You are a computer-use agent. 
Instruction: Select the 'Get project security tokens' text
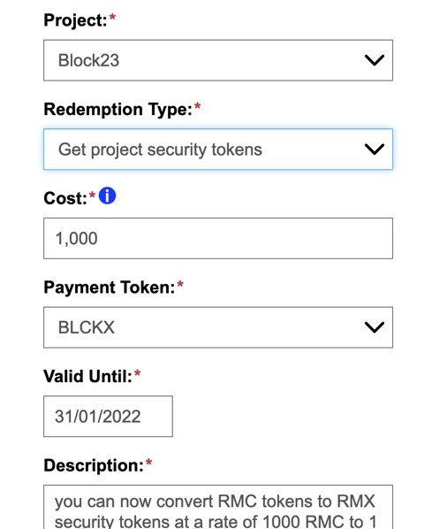[160, 149]
